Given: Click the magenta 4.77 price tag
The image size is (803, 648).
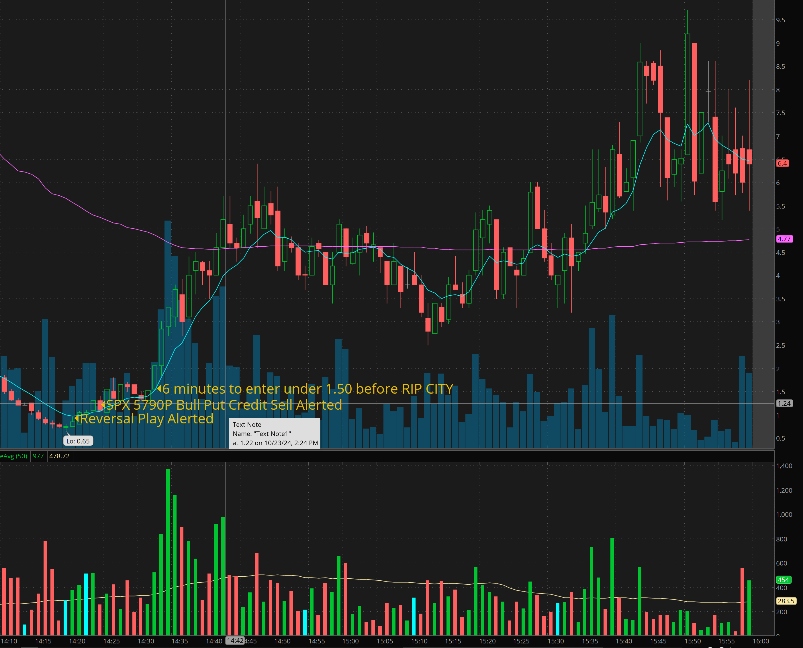Looking at the screenshot, I should 784,239.
